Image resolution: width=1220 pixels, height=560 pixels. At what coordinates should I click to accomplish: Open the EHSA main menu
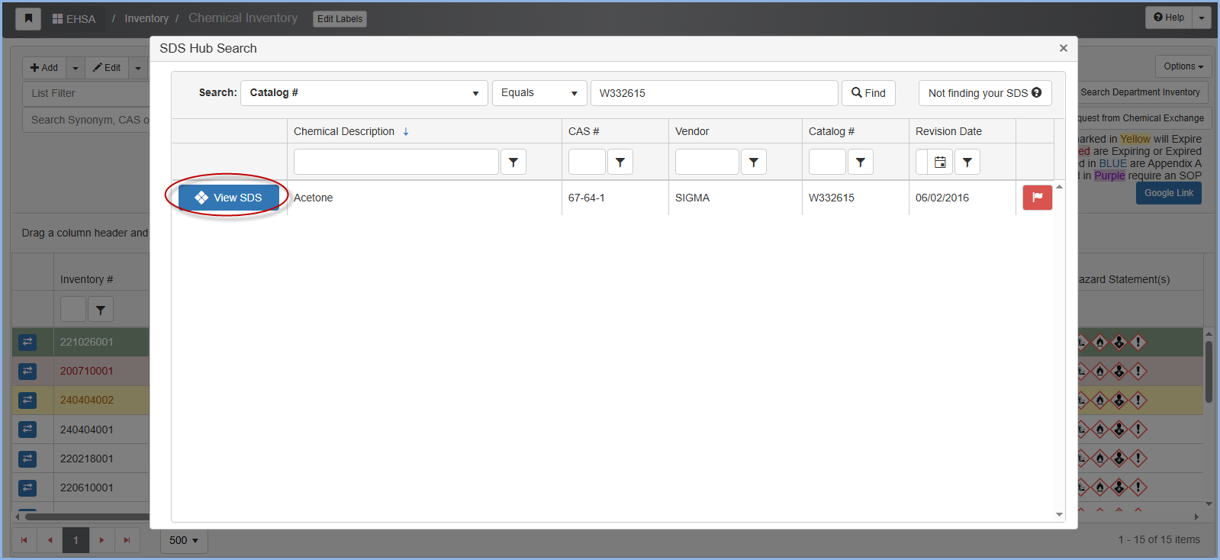tap(74, 18)
